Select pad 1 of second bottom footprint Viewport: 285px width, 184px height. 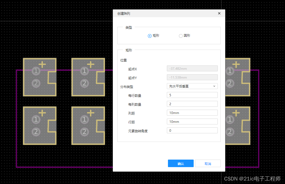pos(84,120)
